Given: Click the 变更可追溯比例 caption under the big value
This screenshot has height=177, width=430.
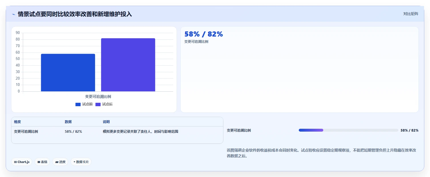Looking at the screenshot, I should [x=196, y=42].
